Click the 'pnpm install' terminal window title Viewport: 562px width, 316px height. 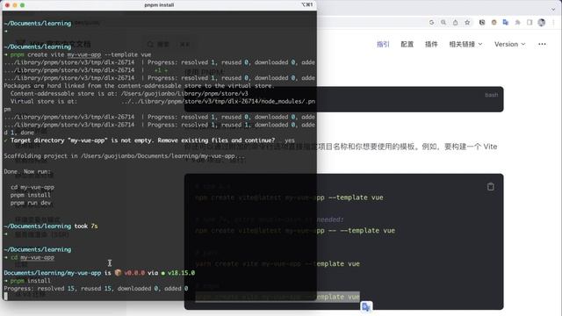(159, 5)
